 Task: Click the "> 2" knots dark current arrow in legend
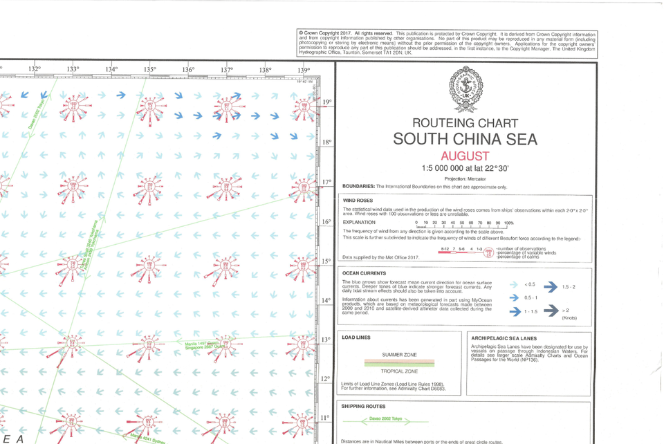click(551, 313)
